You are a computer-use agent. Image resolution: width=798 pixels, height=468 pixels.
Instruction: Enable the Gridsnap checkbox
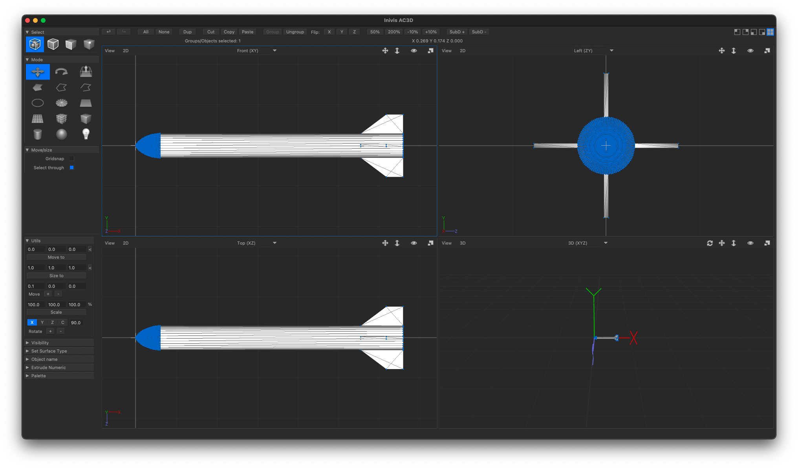(x=72, y=159)
